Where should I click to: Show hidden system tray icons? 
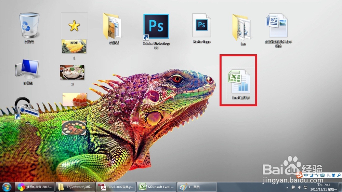(287, 187)
